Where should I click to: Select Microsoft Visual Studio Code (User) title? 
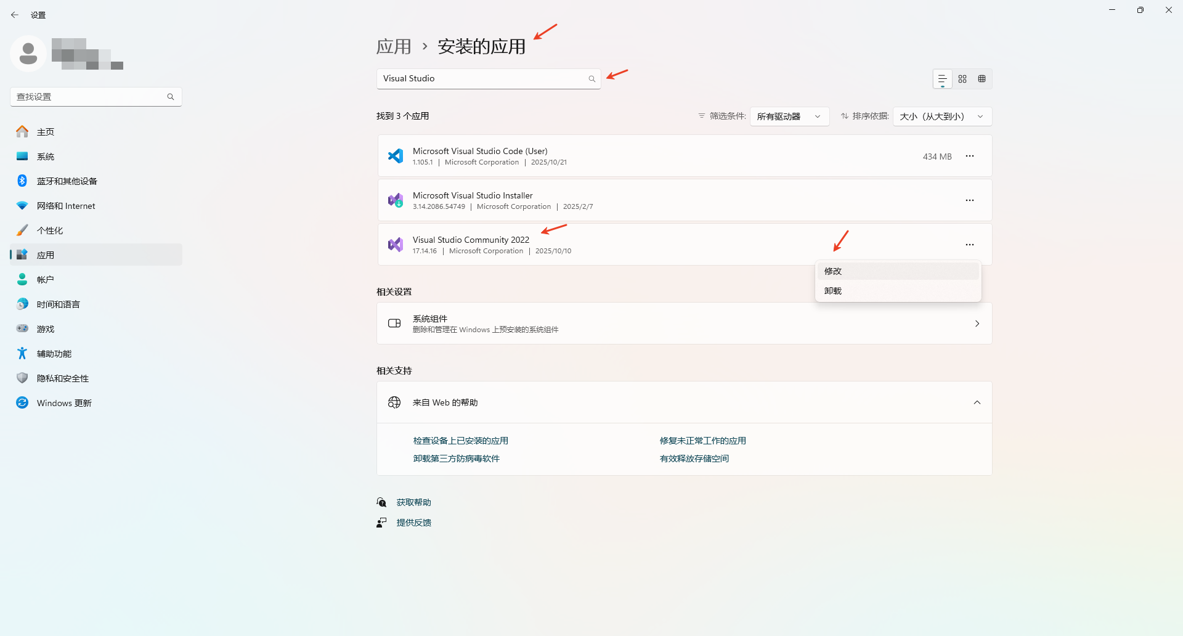(x=480, y=151)
